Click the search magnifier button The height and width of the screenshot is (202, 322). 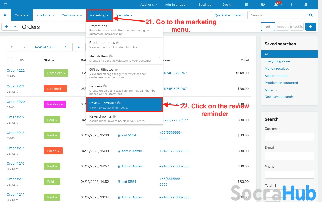311,15
